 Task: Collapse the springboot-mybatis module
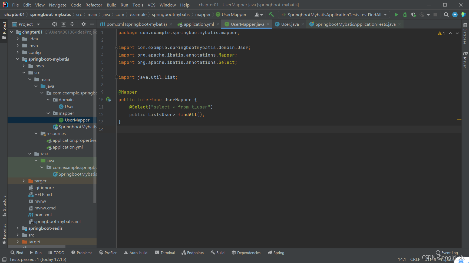click(x=18, y=59)
